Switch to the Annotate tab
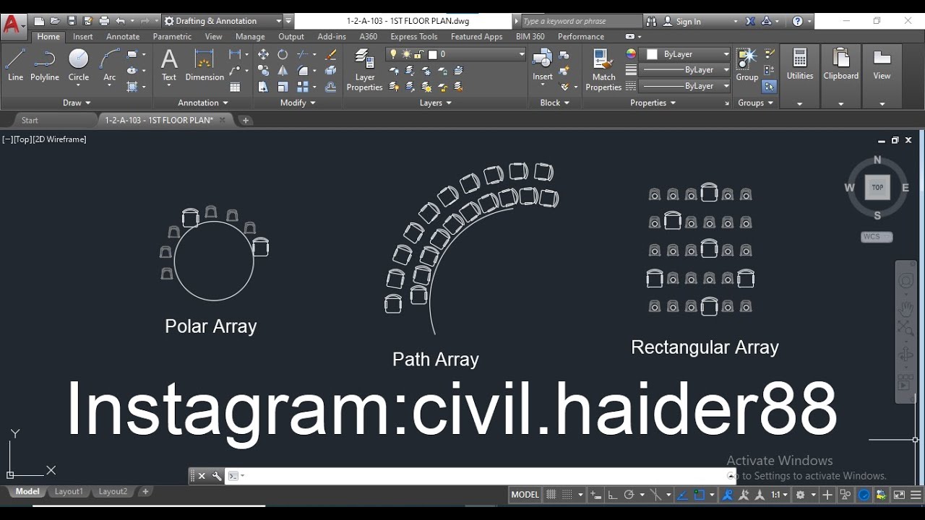 (x=123, y=36)
